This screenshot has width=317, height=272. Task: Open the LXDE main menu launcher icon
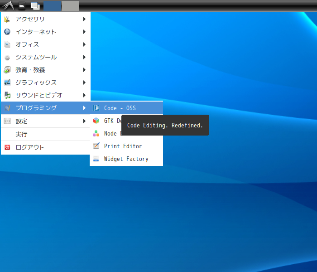[x=8, y=6]
